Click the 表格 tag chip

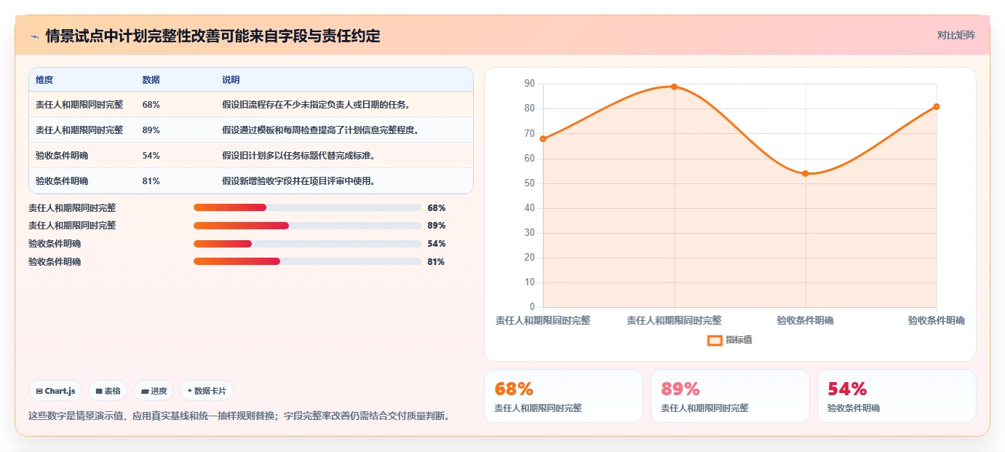[x=108, y=391]
